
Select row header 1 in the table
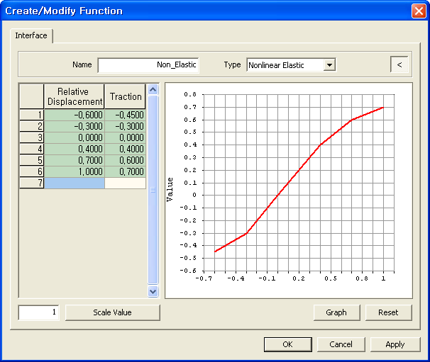click(x=31, y=115)
